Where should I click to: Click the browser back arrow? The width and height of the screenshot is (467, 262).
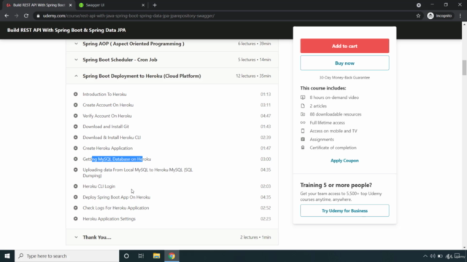(7, 16)
